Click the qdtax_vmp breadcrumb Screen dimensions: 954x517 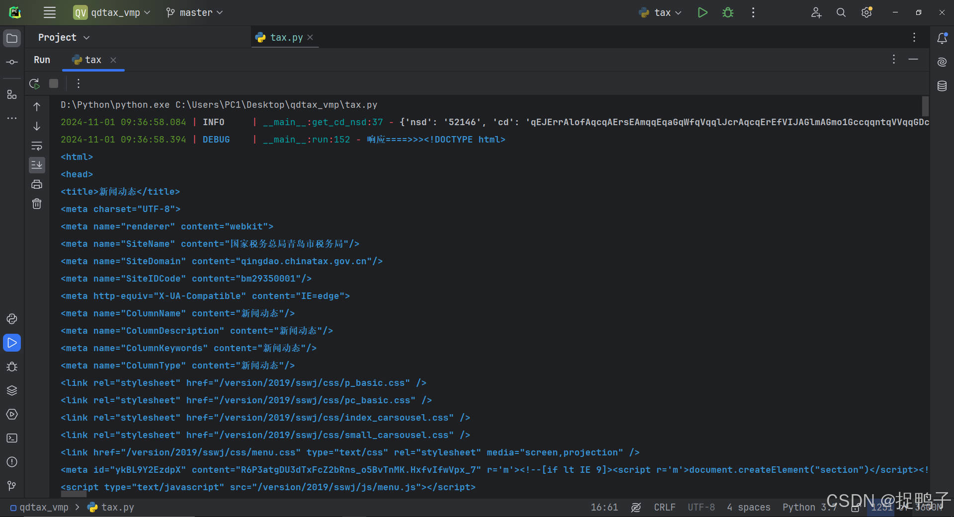(39, 507)
